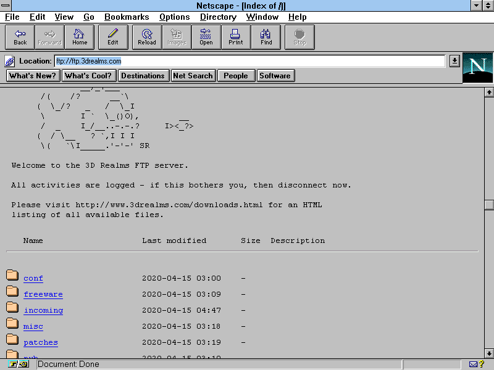Screen dimensions: 494x370
Task: Click the Net Search button
Action: (193, 76)
